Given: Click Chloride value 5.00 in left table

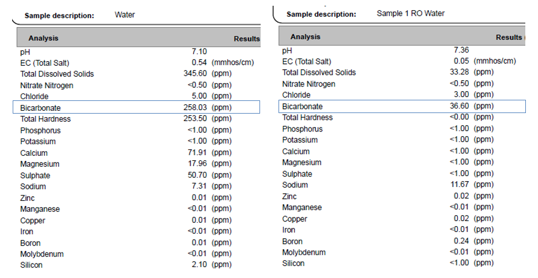Looking at the screenshot, I should (199, 96).
